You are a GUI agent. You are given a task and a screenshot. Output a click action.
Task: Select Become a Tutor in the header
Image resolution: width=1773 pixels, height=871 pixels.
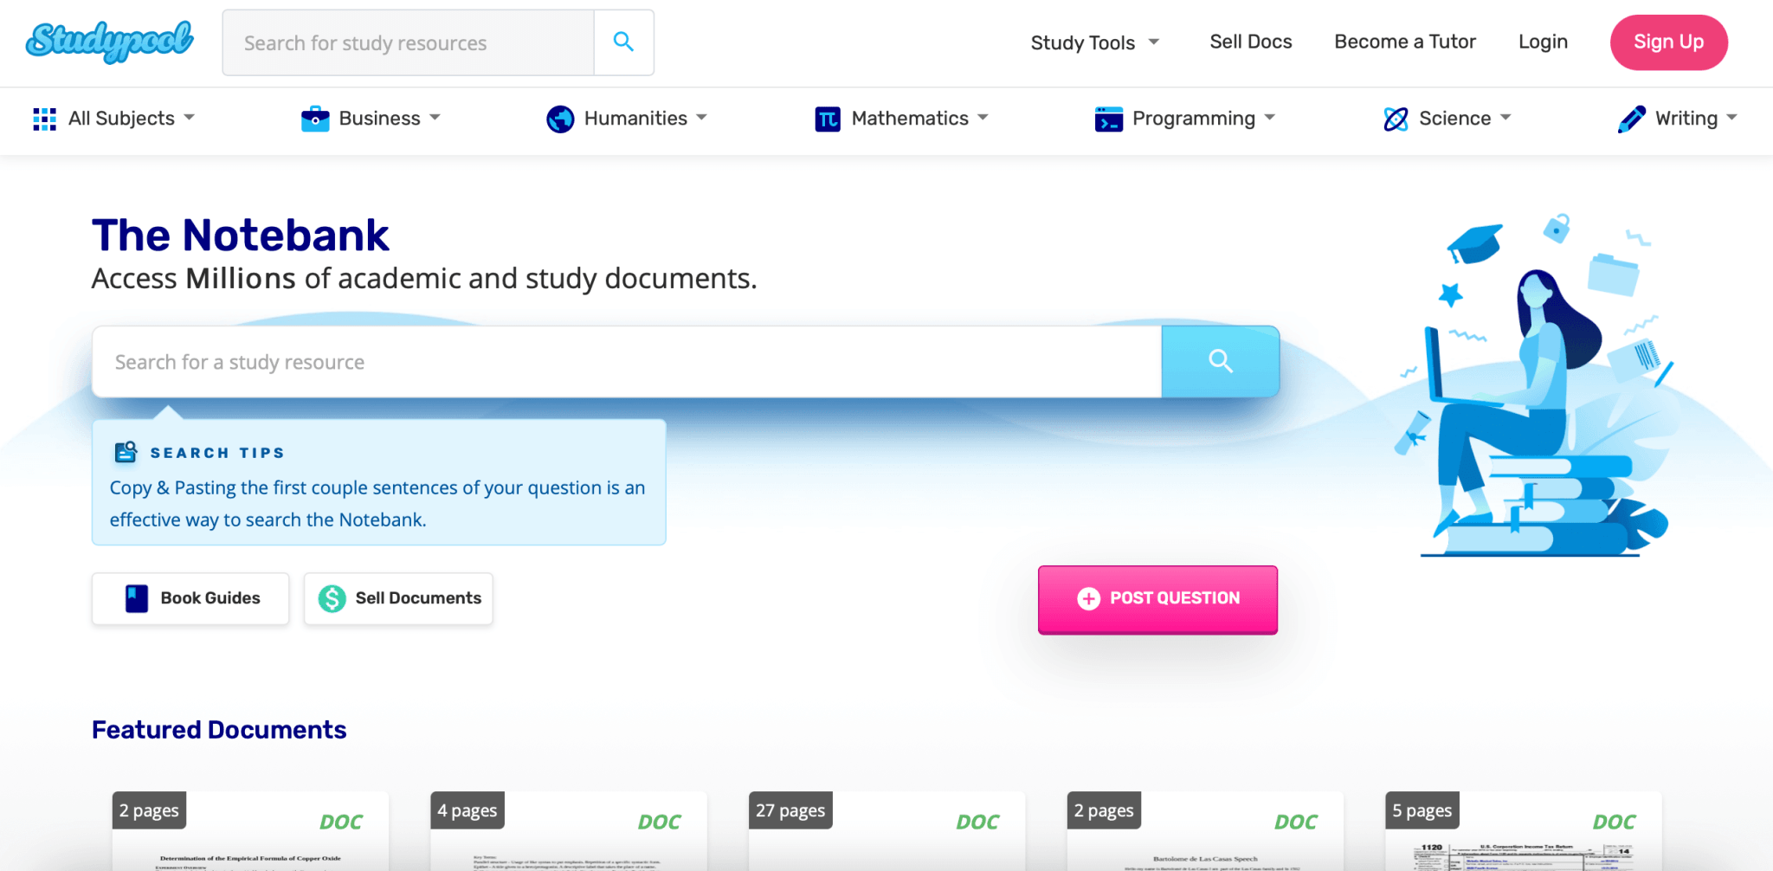pos(1404,41)
